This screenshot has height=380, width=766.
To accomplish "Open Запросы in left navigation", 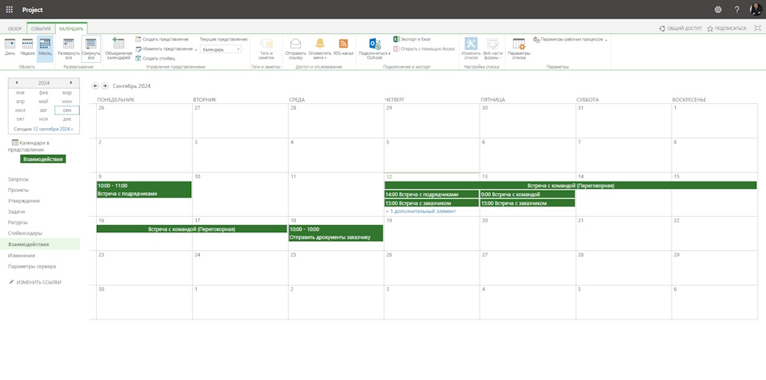I will (18, 179).
